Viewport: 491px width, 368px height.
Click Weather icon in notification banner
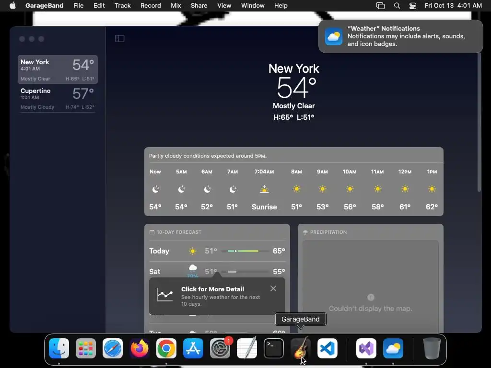click(x=334, y=36)
